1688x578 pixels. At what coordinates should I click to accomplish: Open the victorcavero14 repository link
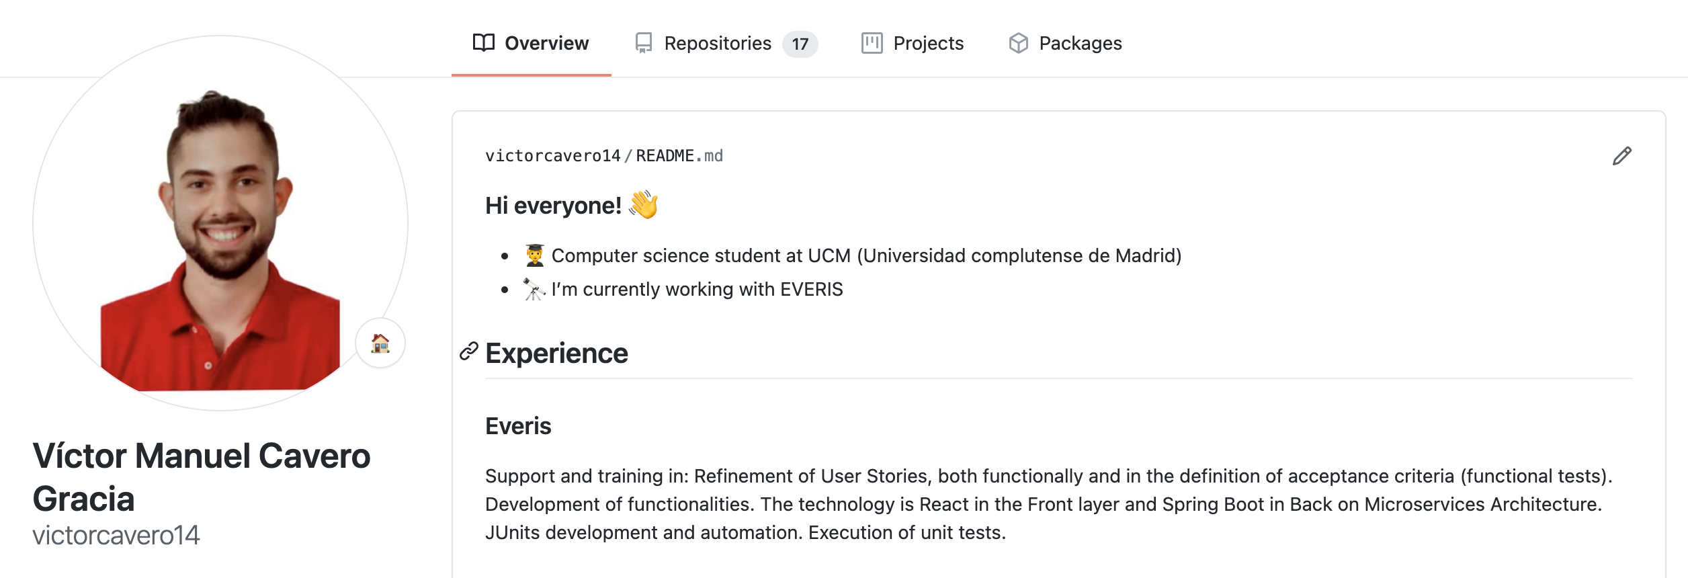tap(553, 156)
